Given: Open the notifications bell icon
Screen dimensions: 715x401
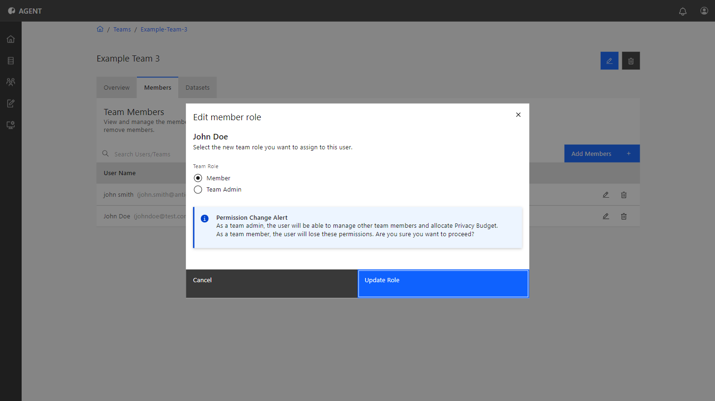Looking at the screenshot, I should [x=683, y=11].
